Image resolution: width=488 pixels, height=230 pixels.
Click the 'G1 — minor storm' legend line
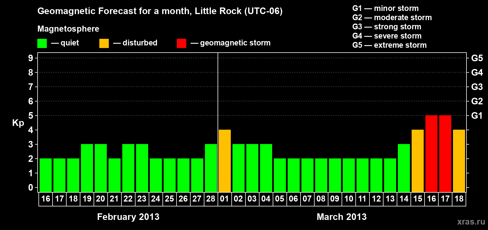tap(386, 8)
